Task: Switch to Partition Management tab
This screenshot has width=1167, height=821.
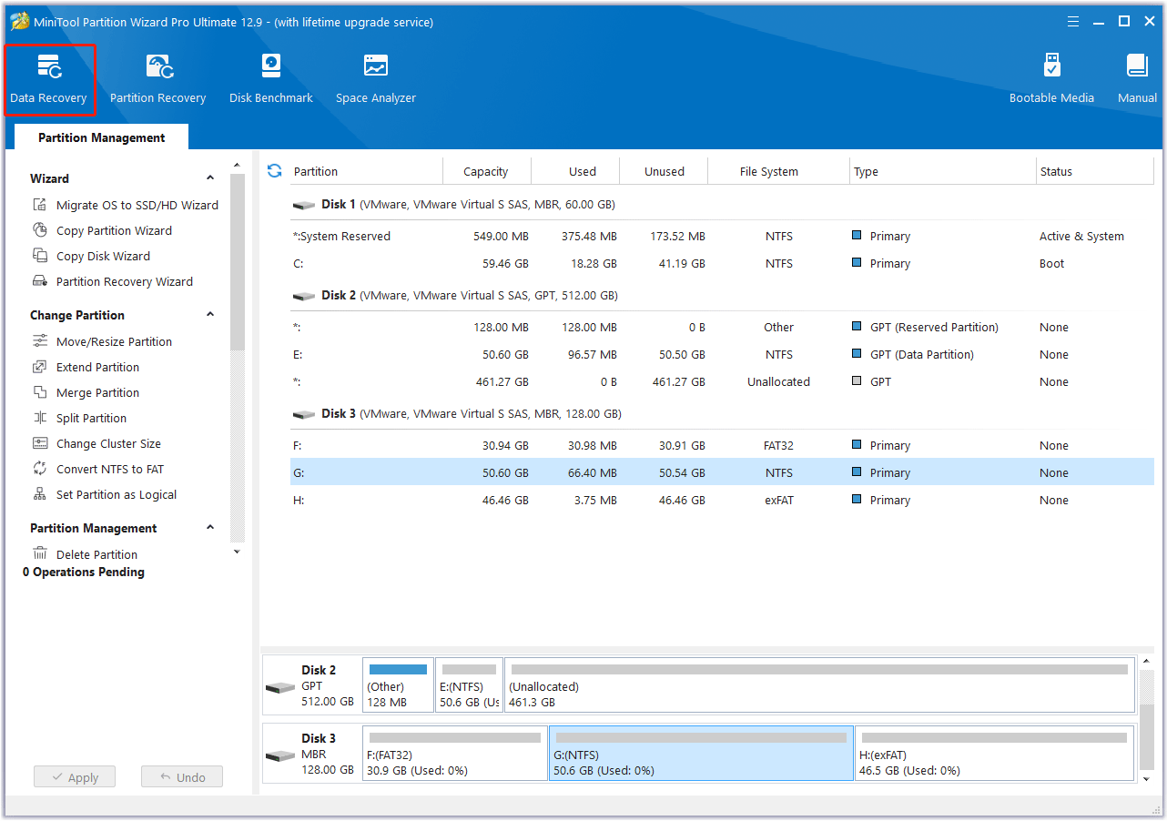Action: (x=102, y=137)
